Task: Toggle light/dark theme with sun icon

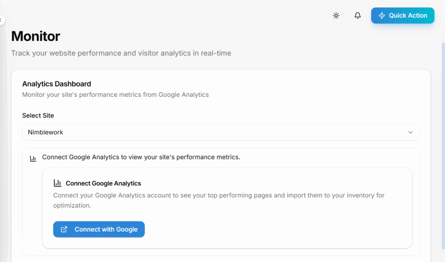Action: point(336,16)
